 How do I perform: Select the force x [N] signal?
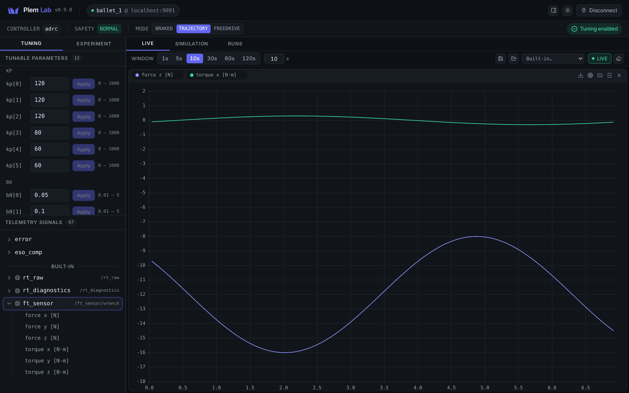[x=42, y=315]
